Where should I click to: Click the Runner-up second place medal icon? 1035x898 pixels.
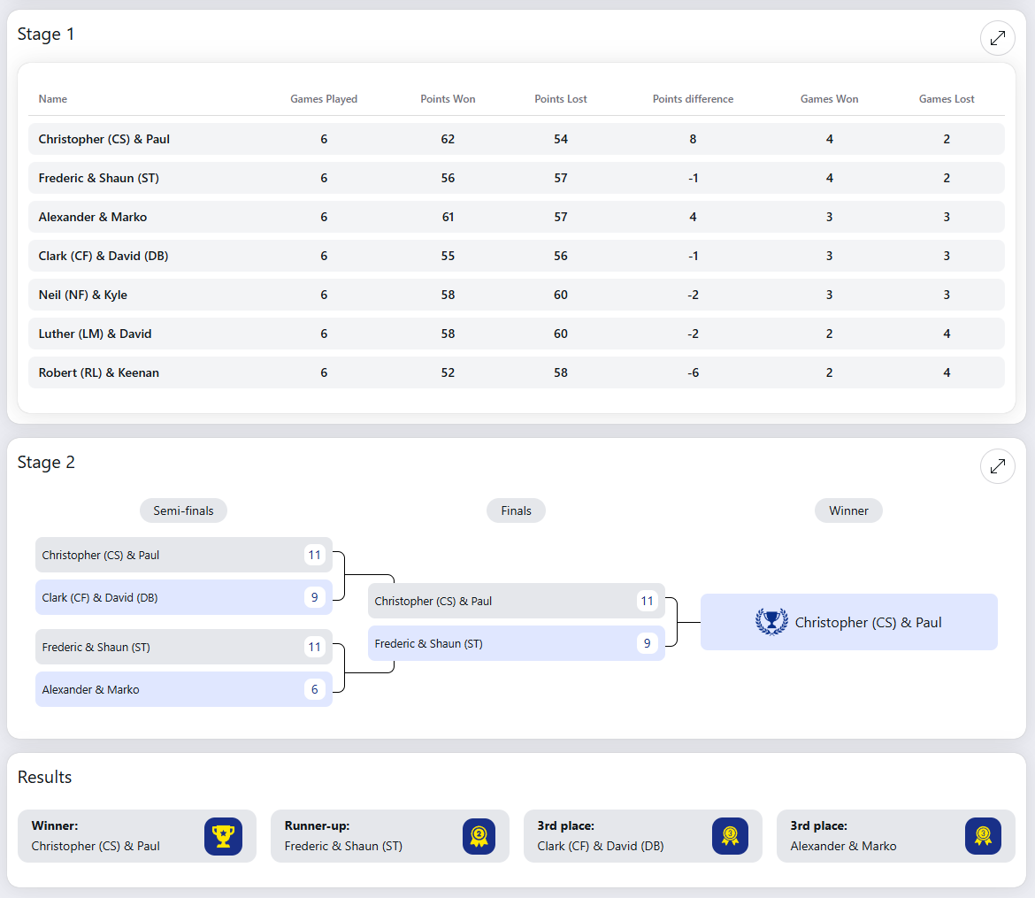pyautogui.click(x=478, y=836)
